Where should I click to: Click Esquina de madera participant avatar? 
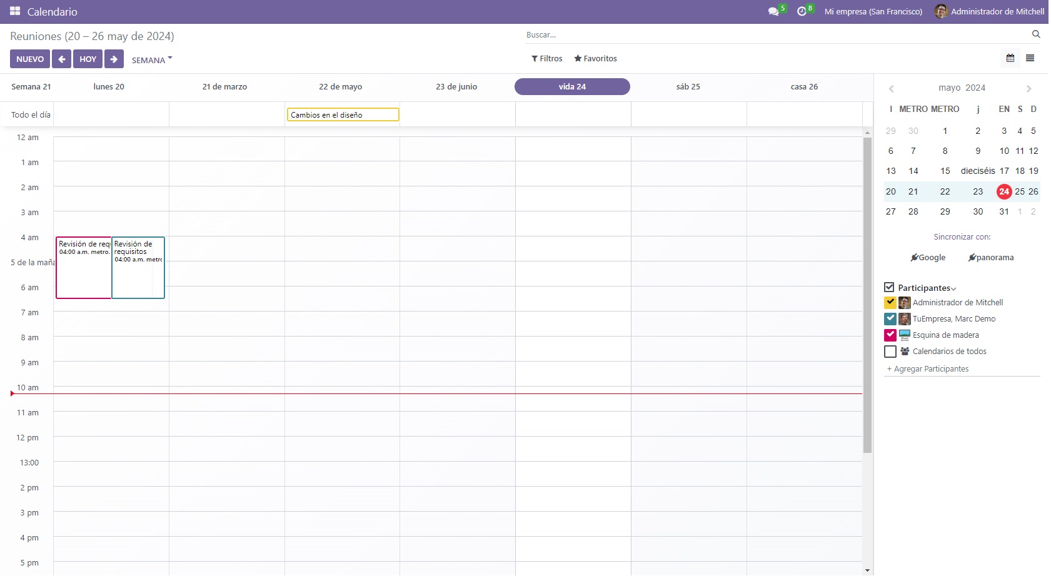pyautogui.click(x=905, y=335)
